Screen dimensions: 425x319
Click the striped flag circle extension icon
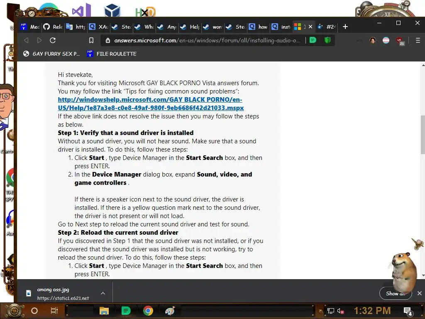pyautogui.click(x=386, y=40)
